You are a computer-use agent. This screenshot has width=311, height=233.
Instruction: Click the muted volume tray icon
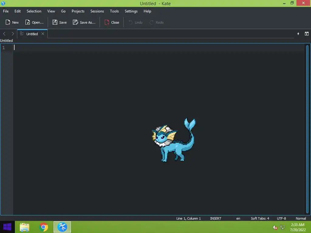click(275, 227)
